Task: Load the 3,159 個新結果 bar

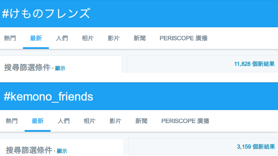Action: [x=203, y=147]
